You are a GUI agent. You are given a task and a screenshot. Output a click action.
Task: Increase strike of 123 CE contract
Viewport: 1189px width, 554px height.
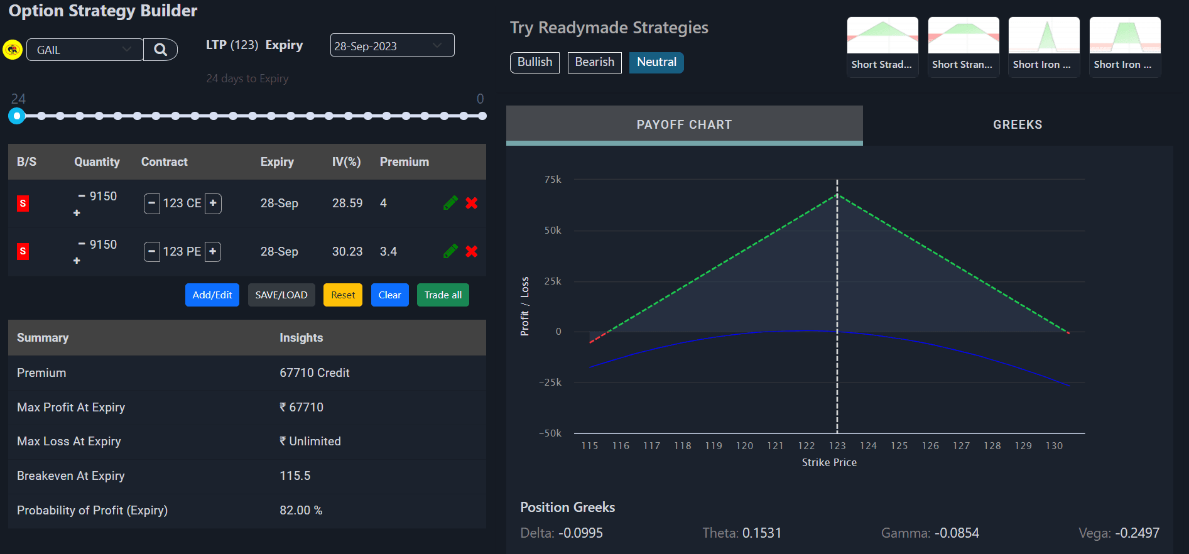click(213, 204)
